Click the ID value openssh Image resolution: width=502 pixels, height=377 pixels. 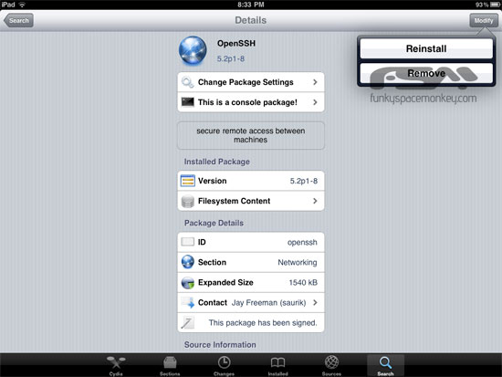coord(302,243)
